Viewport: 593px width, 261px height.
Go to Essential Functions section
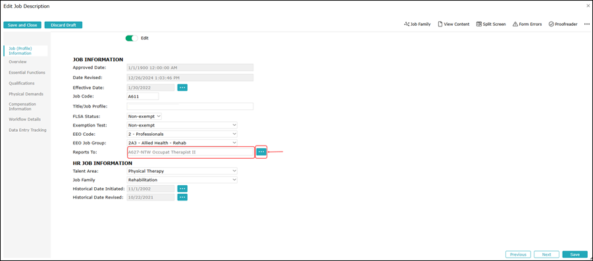[27, 72]
